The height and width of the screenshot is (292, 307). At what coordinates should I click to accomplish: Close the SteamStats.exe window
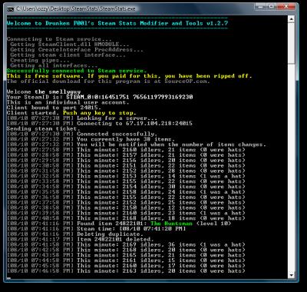(287, 6)
